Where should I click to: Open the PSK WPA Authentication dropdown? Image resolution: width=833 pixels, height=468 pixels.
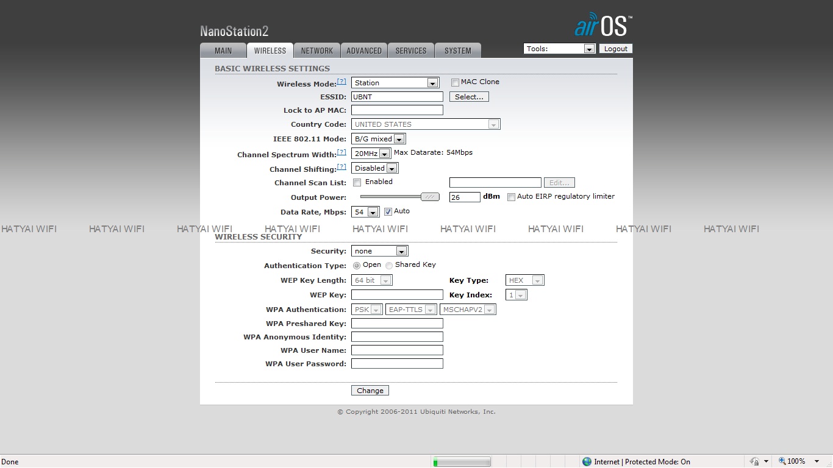tap(367, 310)
